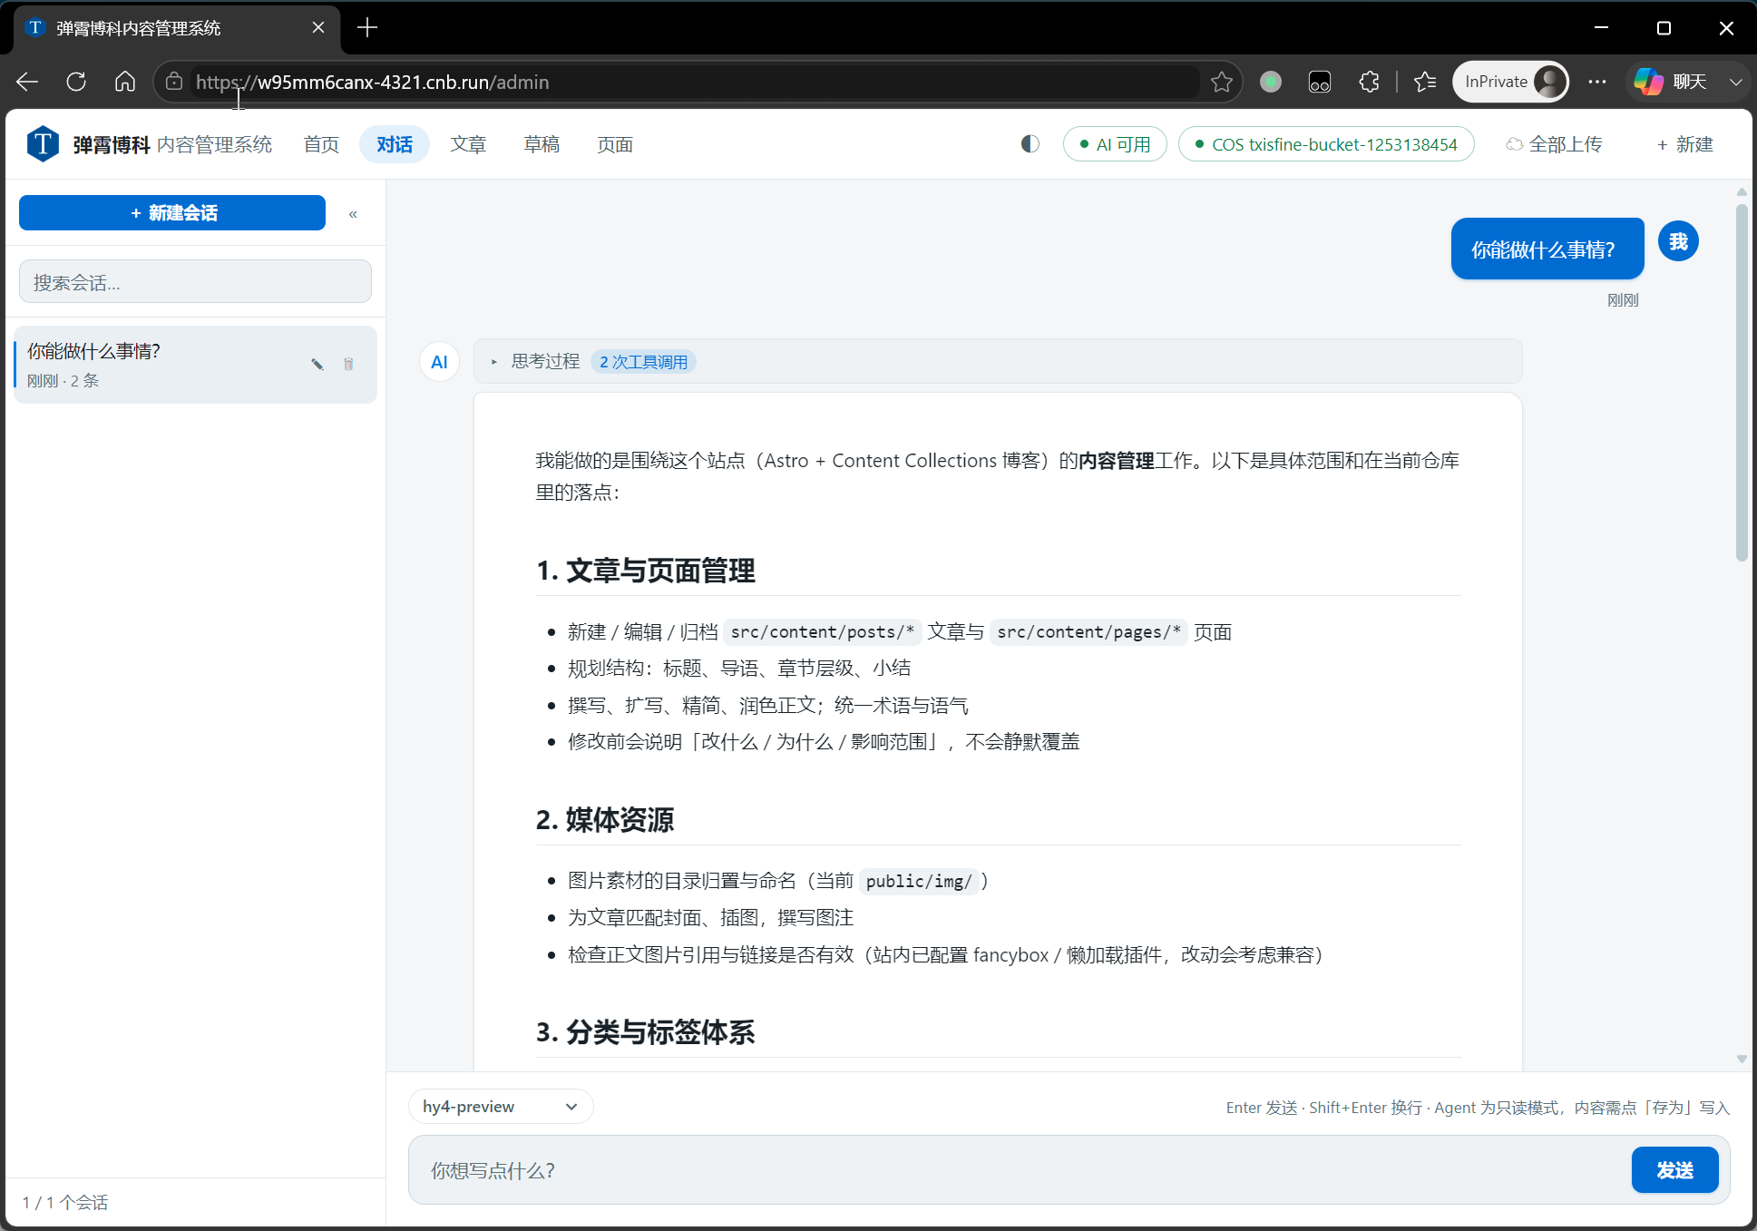Click the 全部上传 button
This screenshot has width=1757, height=1231.
1554,144
